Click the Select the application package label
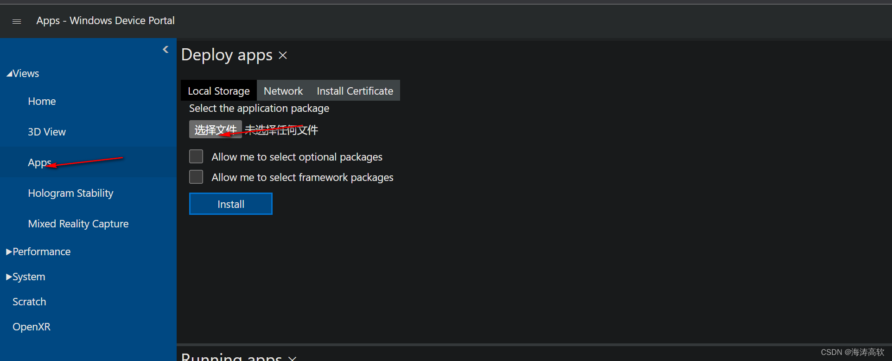 [x=259, y=108]
